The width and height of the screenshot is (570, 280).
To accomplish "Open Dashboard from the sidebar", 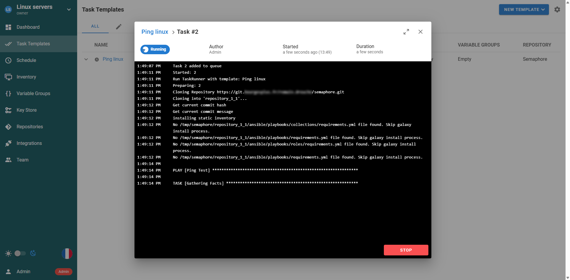I will click(28, 27).
